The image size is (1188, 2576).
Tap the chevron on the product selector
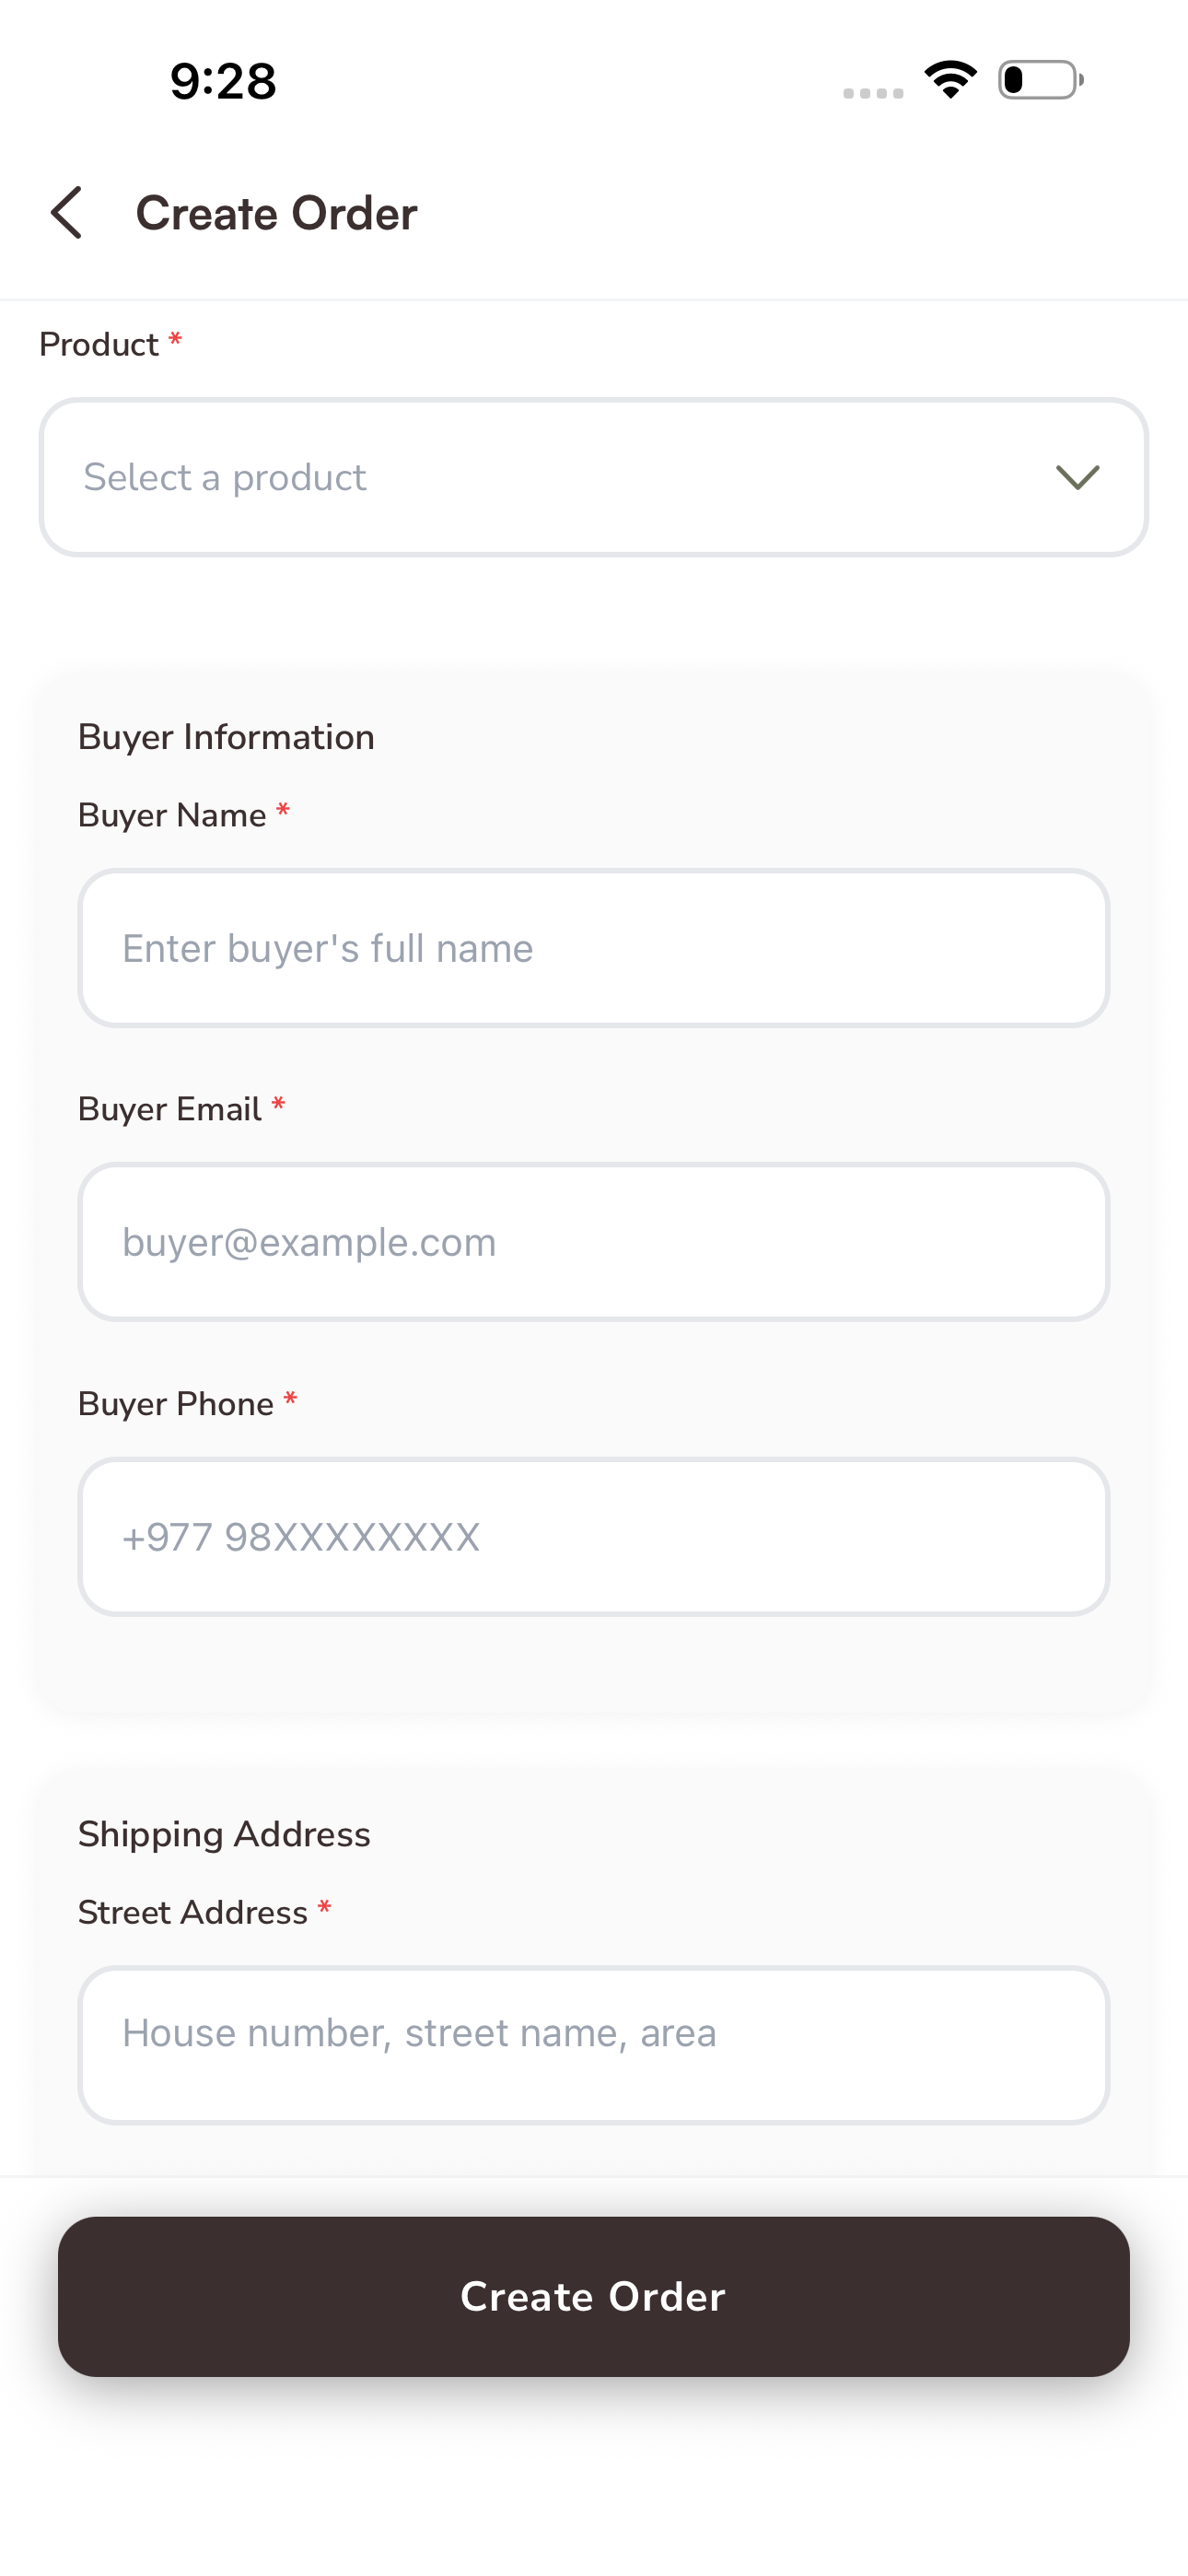coord(1077,477)
